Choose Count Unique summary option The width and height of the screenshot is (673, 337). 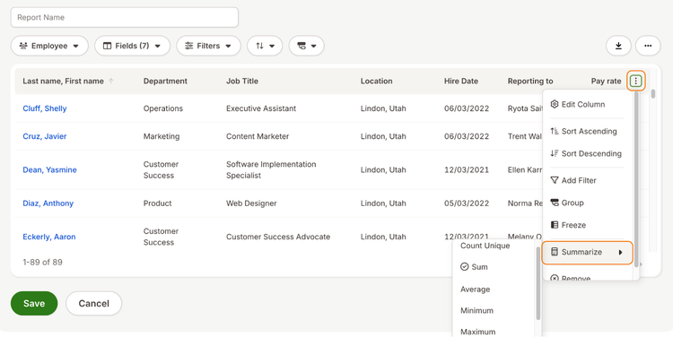point(485,246)
